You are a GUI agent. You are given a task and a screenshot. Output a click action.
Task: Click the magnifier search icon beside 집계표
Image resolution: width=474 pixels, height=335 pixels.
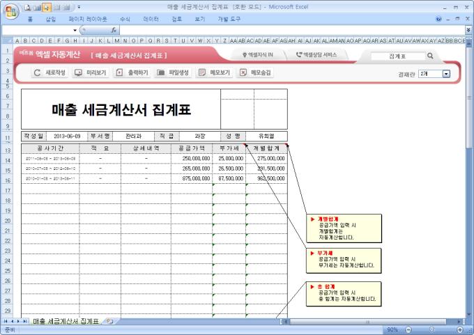click(430, 56)
